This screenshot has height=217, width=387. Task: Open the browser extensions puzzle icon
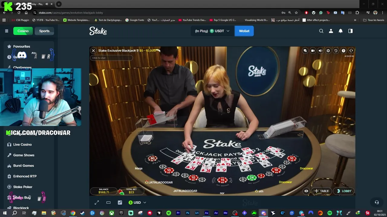(357, 13)
